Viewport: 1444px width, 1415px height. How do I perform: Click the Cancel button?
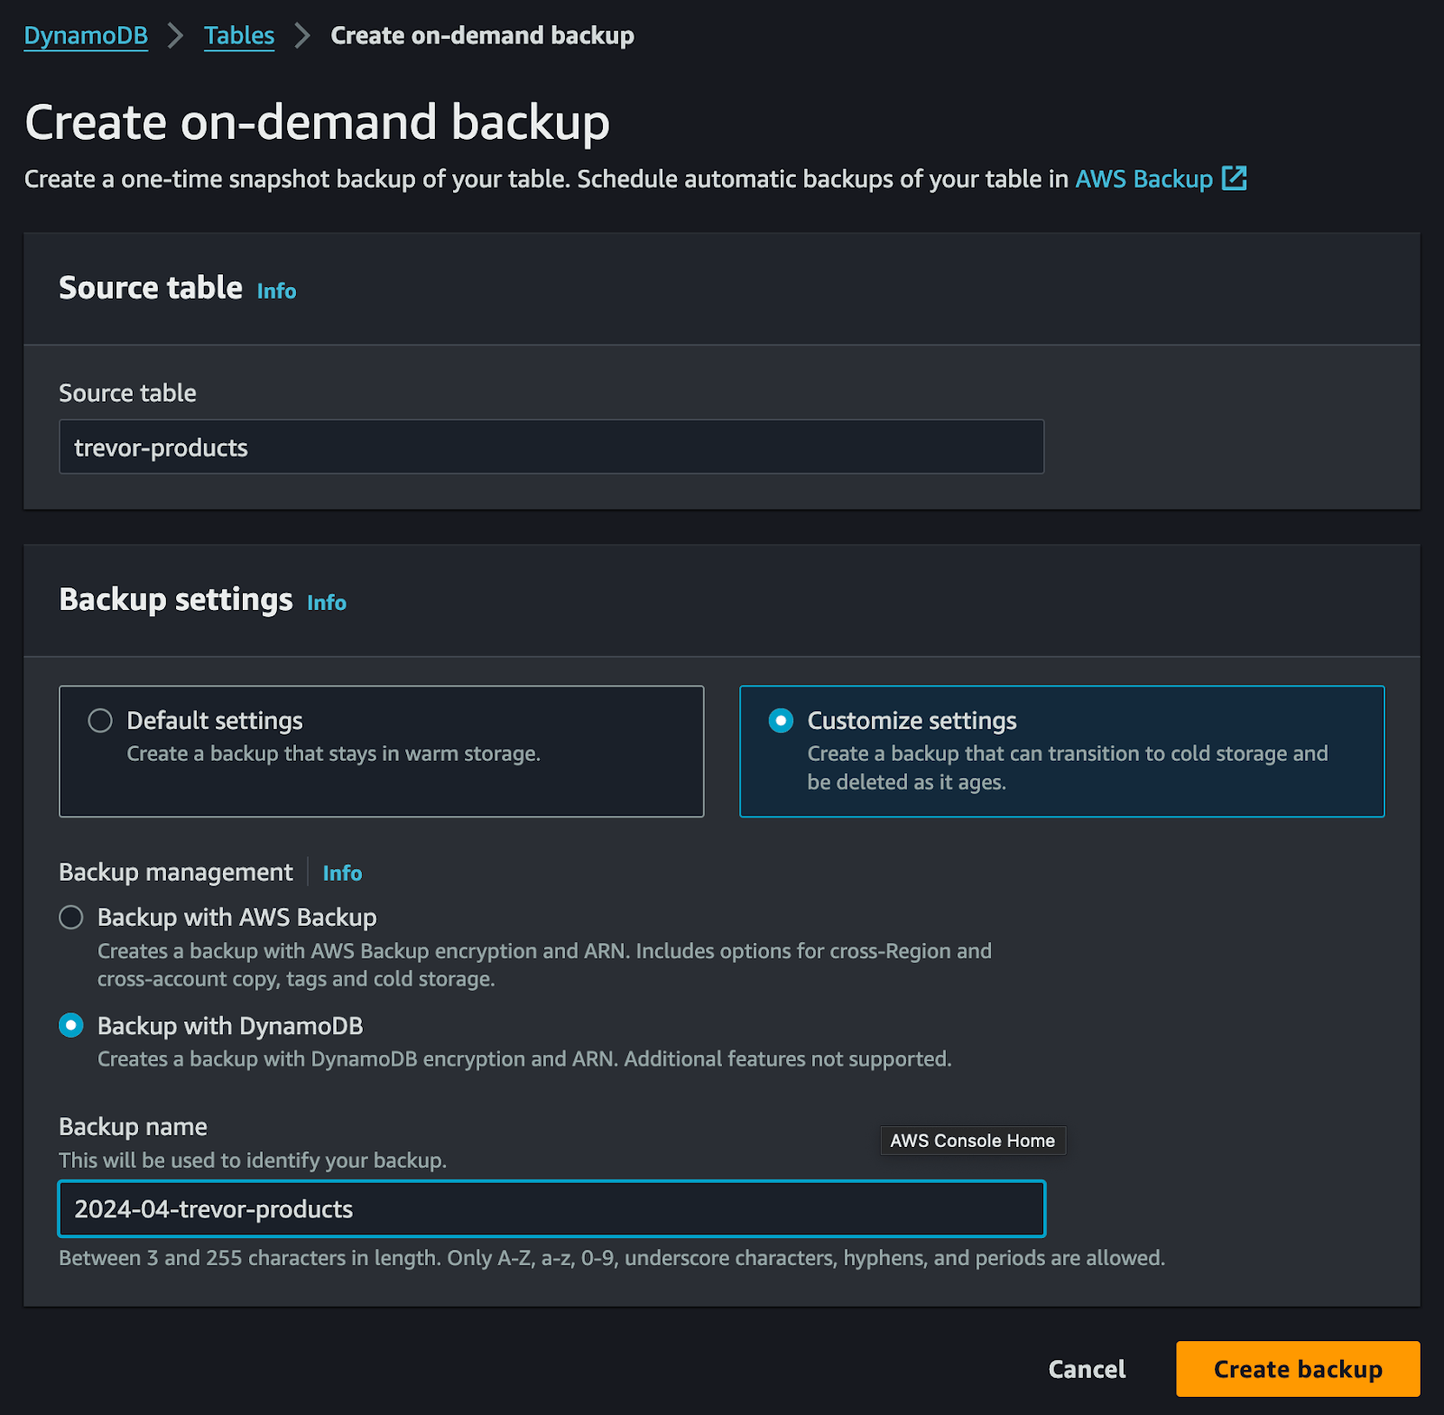pos(1086,1368)
